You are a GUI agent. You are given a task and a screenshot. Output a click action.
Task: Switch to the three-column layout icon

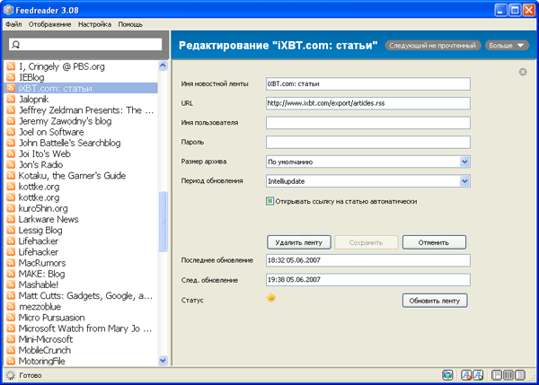click(x=508, y=375)
